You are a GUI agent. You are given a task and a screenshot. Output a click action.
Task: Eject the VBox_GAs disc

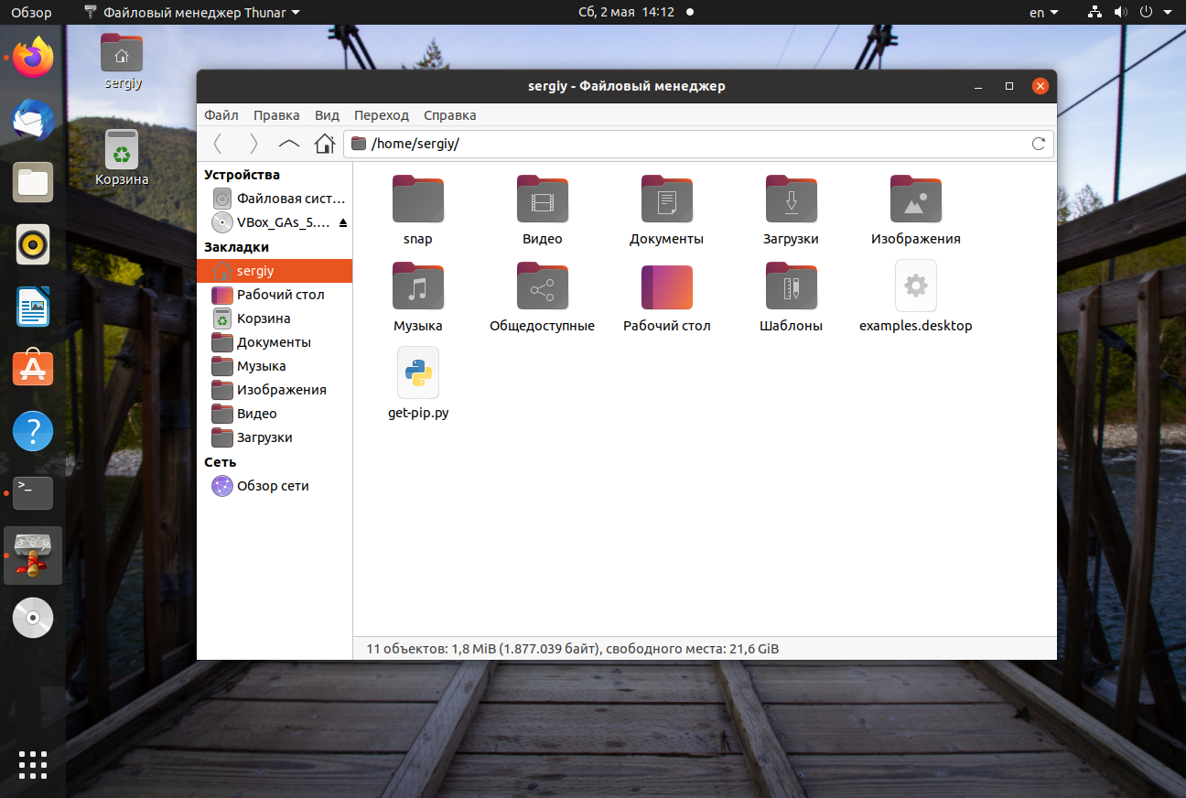pos(343,222)
